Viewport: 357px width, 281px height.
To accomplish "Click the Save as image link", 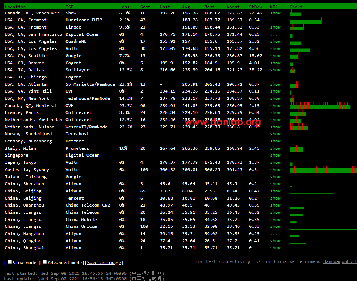I will [x=104, y=263].
